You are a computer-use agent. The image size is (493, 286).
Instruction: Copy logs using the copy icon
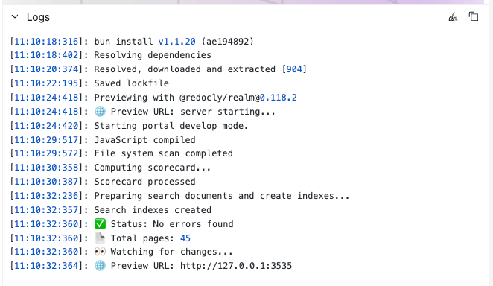[474, 16]
